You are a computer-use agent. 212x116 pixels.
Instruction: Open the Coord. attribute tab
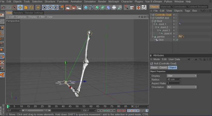click(x=163, y=67)
